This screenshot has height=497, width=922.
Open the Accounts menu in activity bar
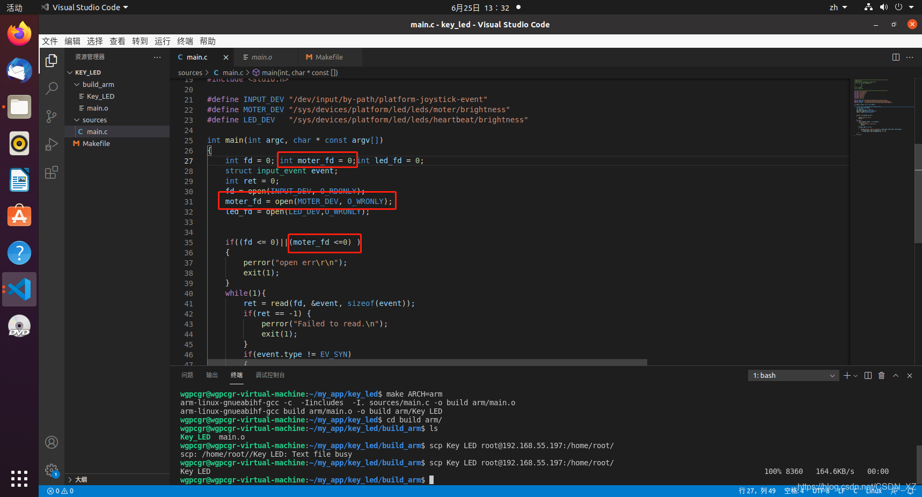click(x=52, y=442)
